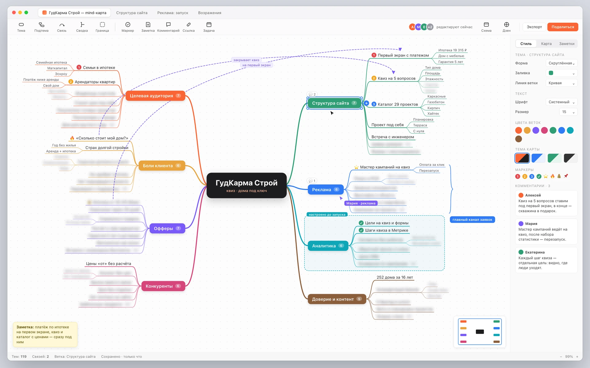The image size is (590, 368).
Task: Select the pin marker in Маркеры
Action: pos(566,176)
